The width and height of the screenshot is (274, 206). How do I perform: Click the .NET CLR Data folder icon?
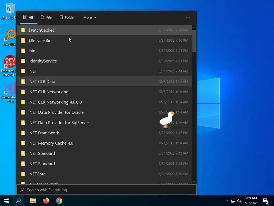coord(23,82)
